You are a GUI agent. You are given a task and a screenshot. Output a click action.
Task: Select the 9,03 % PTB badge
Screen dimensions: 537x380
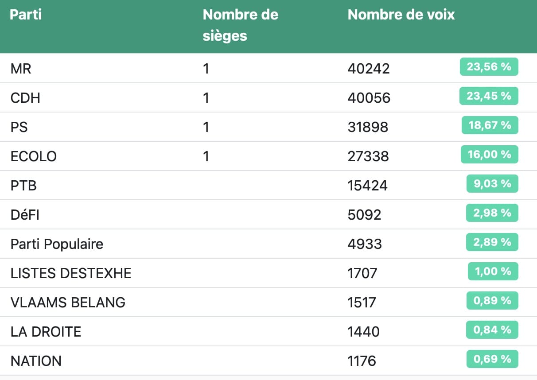[x=492, y=184]
